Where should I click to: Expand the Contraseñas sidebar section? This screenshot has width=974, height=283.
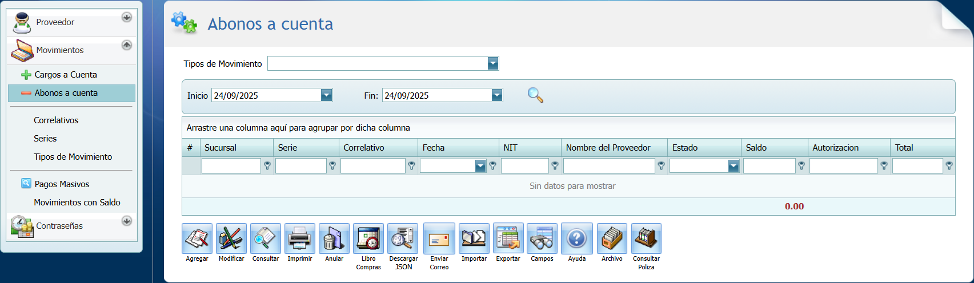(127, 221)
